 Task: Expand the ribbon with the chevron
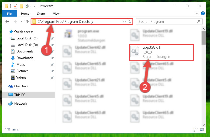[197, 13]
